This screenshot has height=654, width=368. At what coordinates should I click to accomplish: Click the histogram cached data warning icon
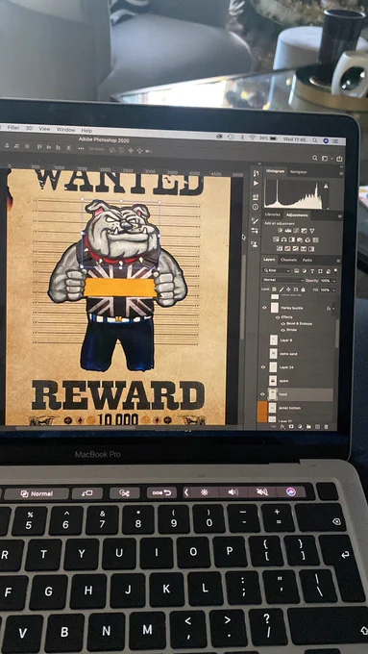coord(326,186)
